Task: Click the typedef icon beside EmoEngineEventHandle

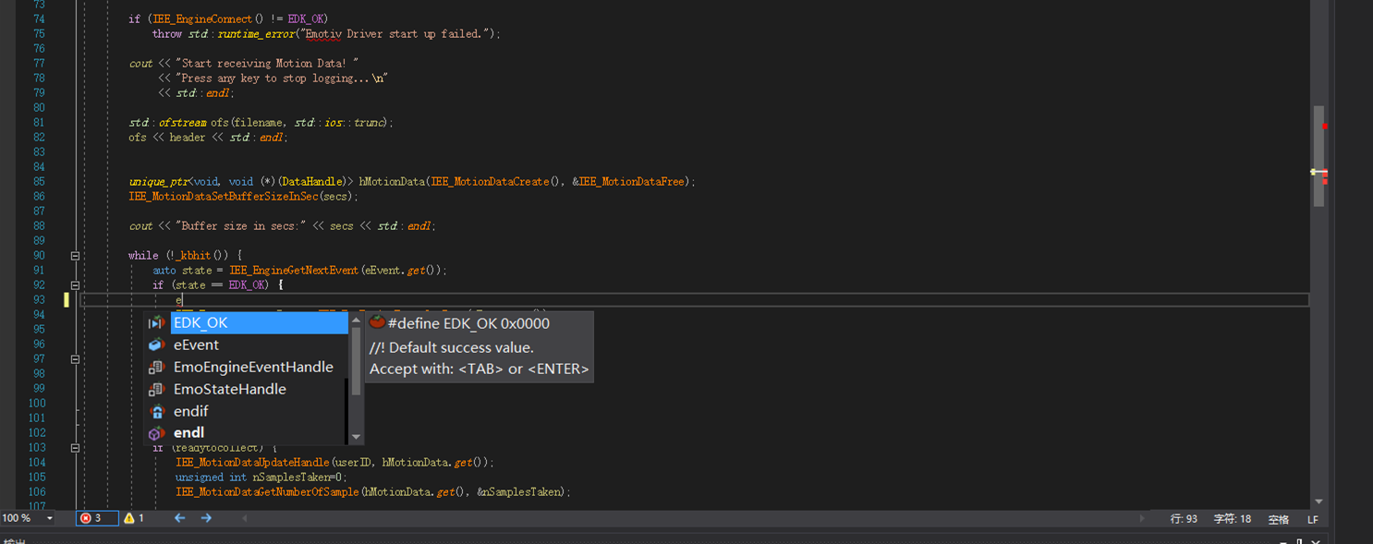Action: (156, 368)
